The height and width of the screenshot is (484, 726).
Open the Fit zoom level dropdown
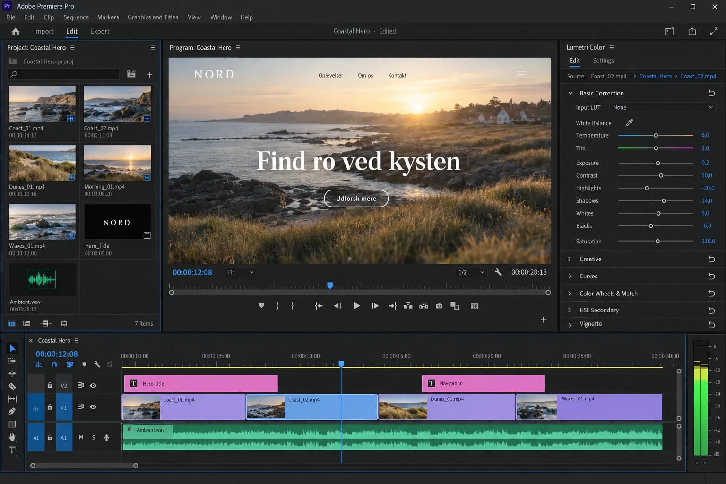point(241,272)
